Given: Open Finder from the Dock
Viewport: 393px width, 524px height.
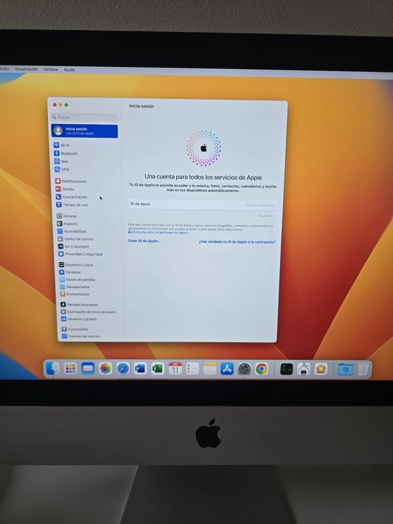Looking at the screenshot, I should pyautogui.click(x=53, y=368).
